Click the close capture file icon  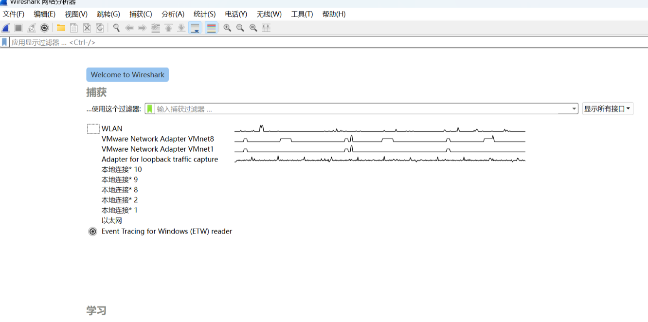[x=87, y=28]
